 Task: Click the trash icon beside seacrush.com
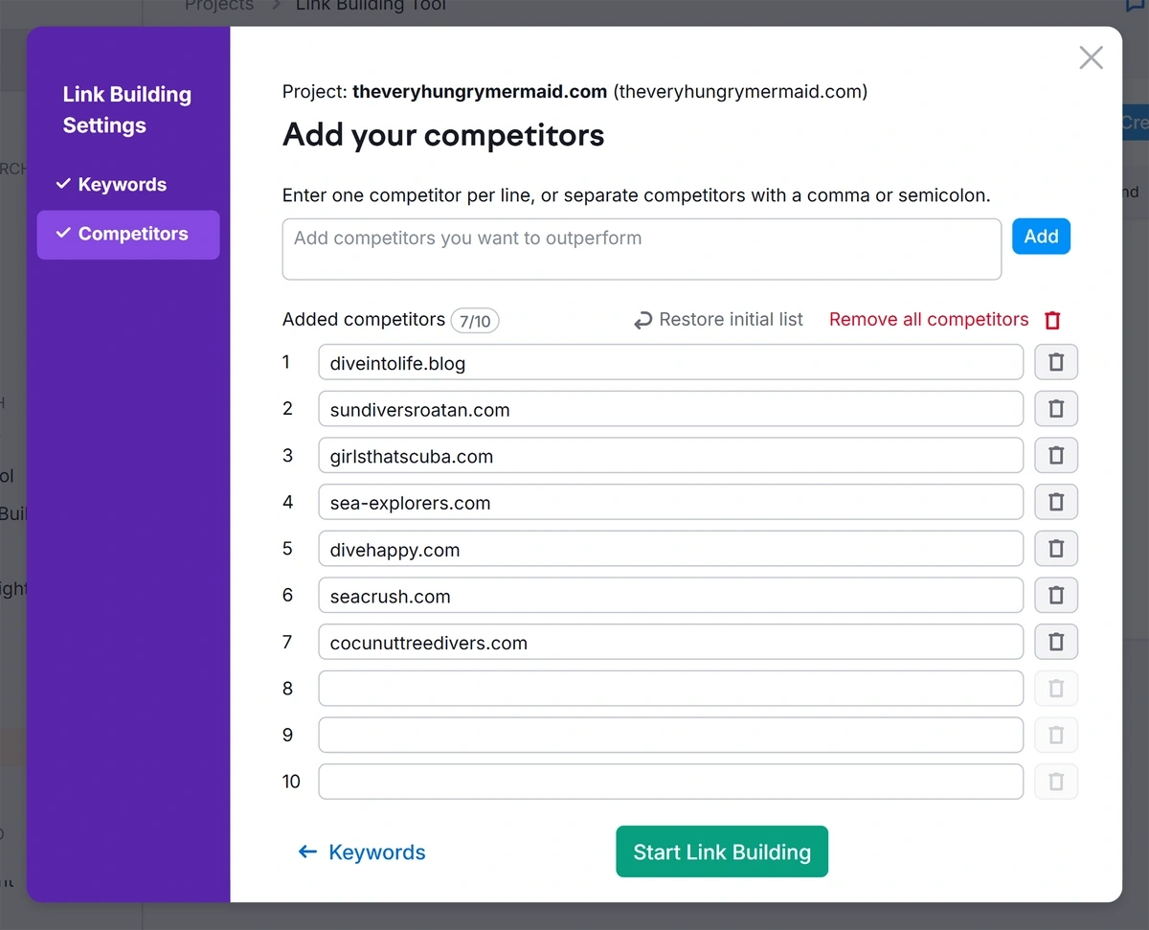(1056, 596)
